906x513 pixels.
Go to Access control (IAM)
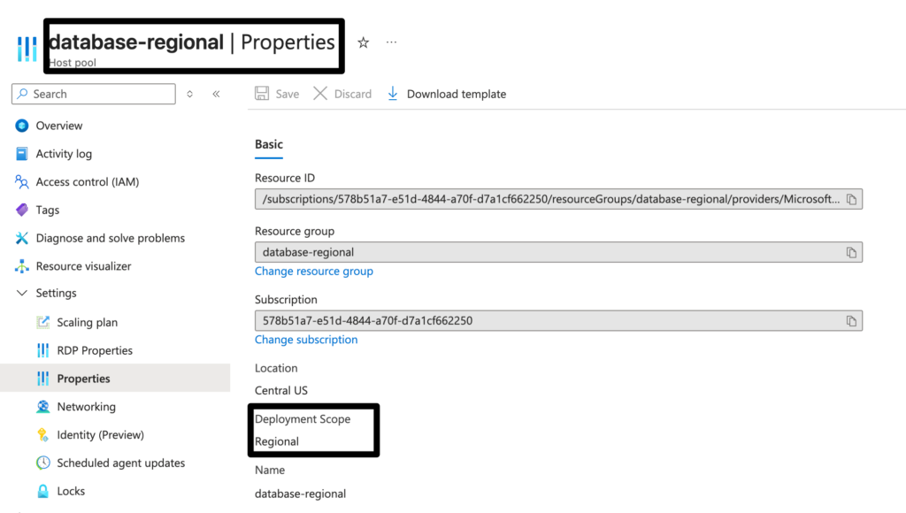[87, 182]
